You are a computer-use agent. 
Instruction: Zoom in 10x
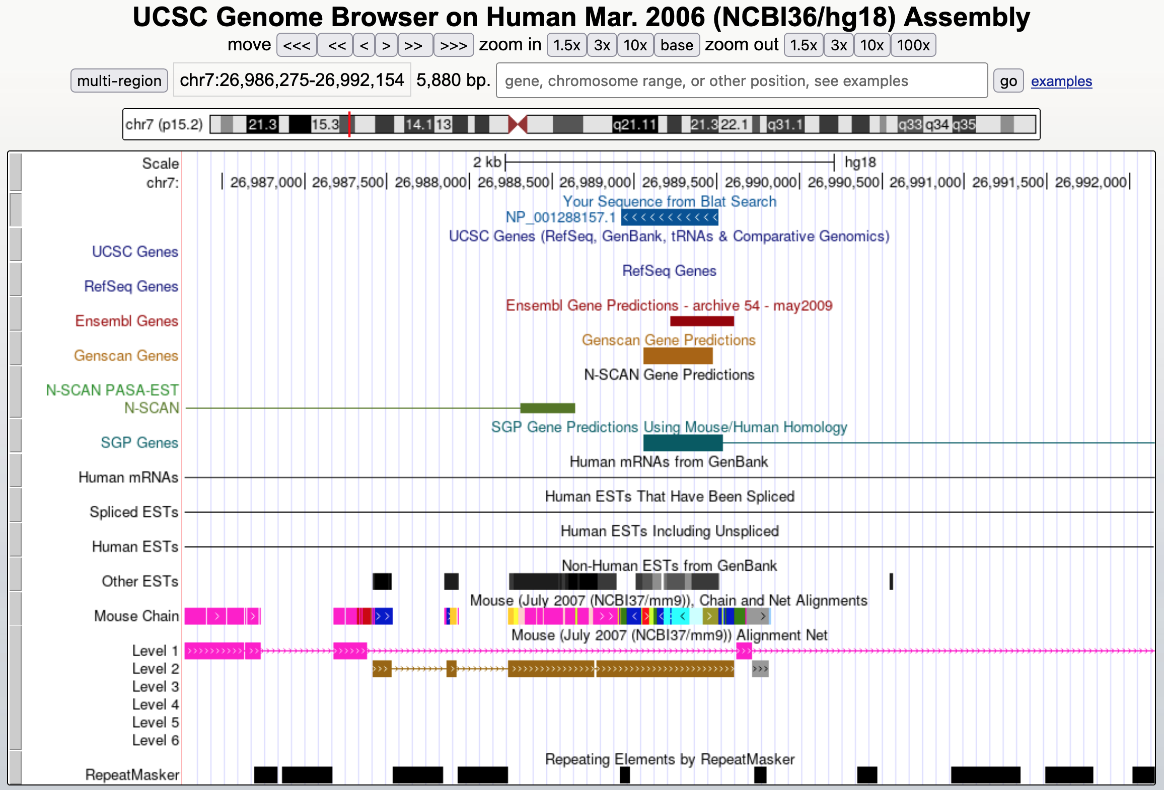(635, 45)
